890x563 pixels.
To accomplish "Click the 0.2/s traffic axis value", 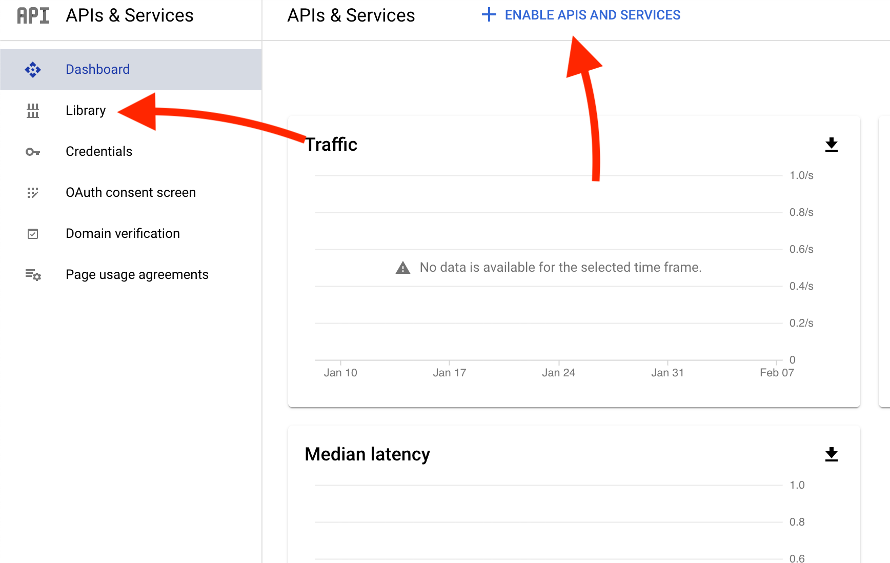I will [x=801, y=323].
